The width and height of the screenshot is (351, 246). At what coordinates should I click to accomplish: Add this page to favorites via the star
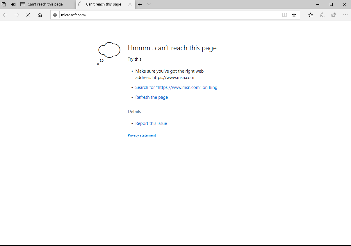pyautogui.click(x=294, y=15)
